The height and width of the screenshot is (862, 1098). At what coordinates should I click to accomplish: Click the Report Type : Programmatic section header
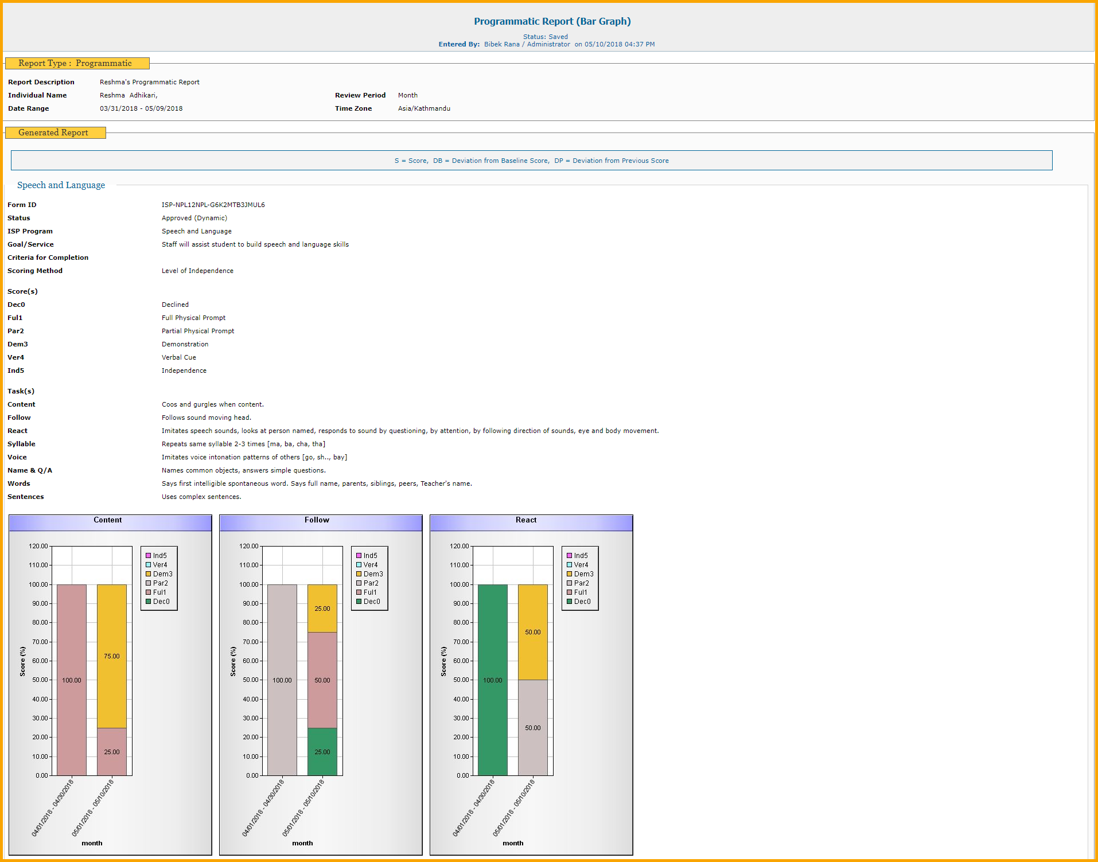tap(77, 63)
